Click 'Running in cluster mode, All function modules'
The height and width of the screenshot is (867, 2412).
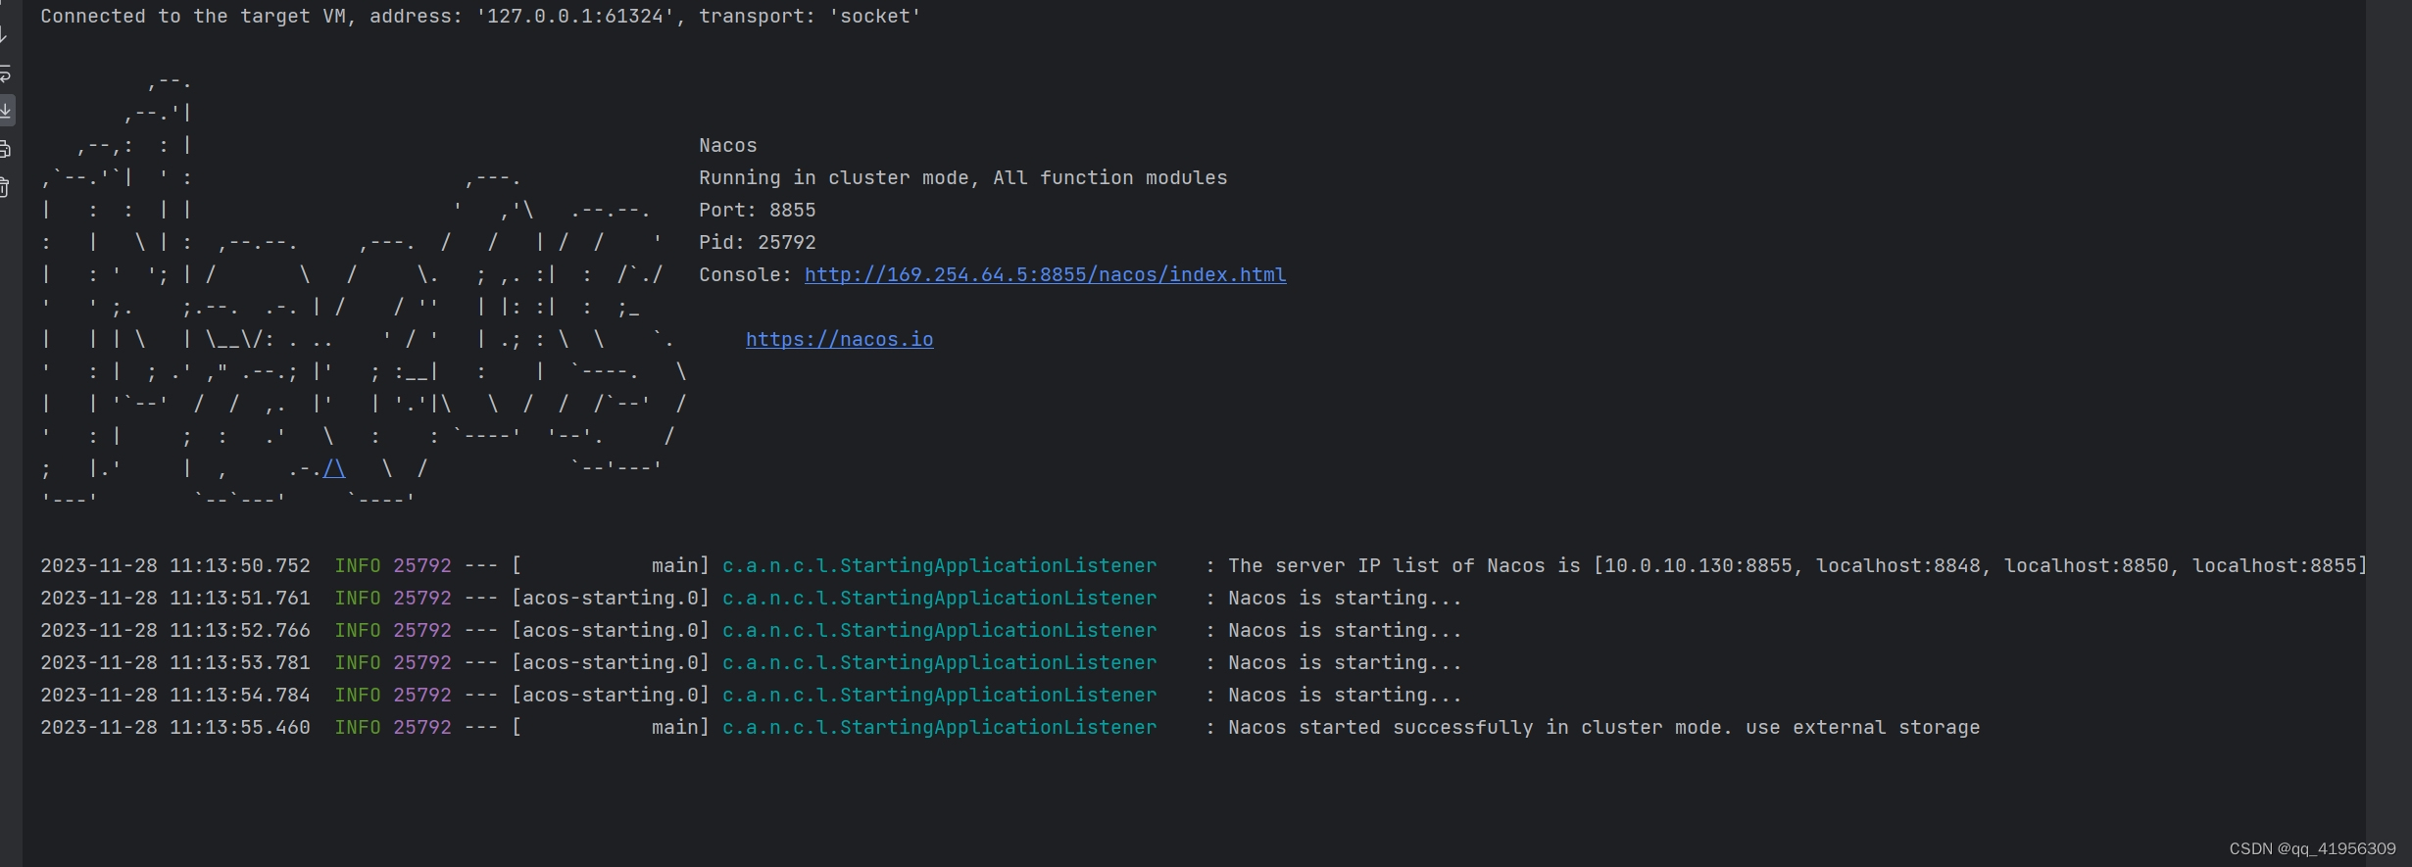tap(962, 178)
